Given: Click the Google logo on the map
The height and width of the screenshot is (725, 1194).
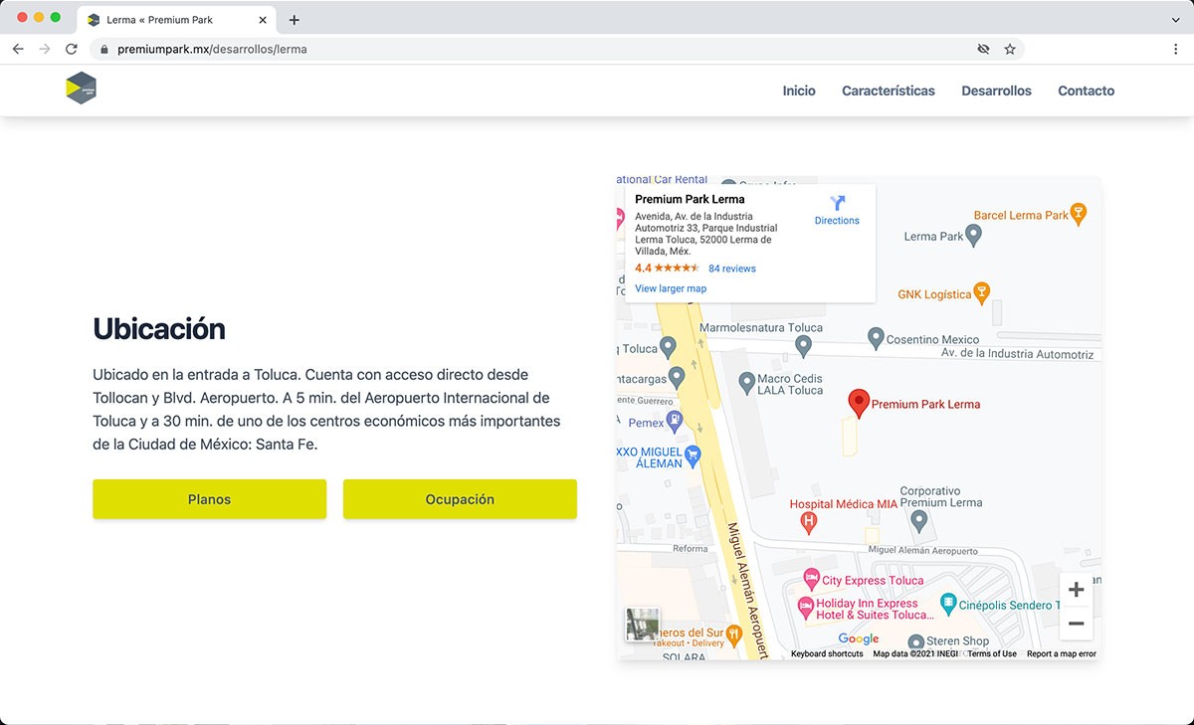Looking at the screenshot, I should coord(858,638).
